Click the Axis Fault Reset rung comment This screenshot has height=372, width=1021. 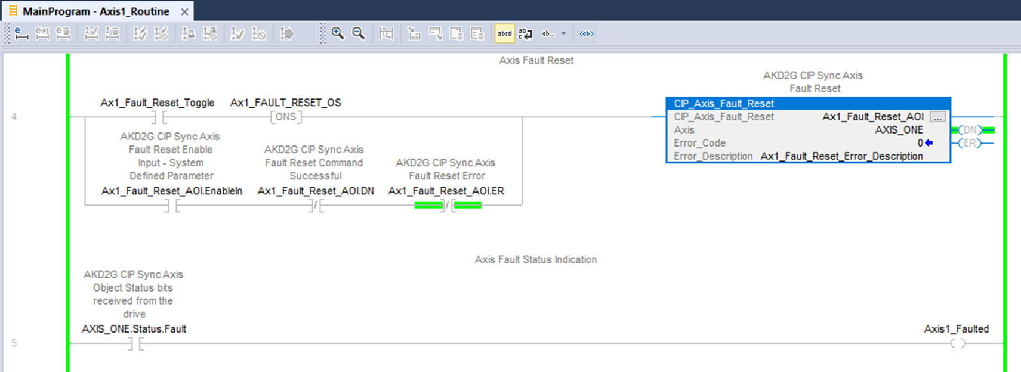[x=536, y=60]
